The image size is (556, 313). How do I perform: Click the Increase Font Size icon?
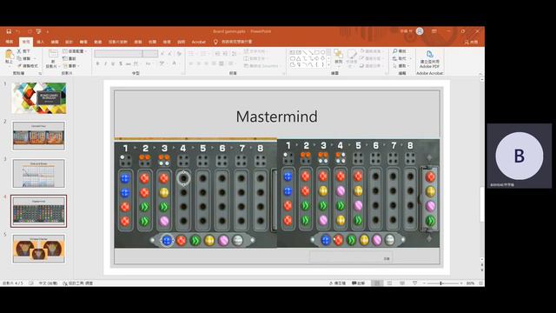click(162, 54)
